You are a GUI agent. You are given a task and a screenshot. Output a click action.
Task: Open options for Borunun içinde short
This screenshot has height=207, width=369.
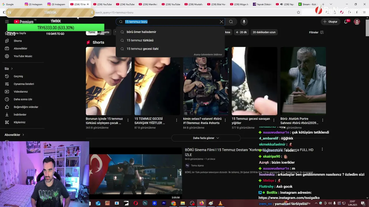click(x=128, y=120)
